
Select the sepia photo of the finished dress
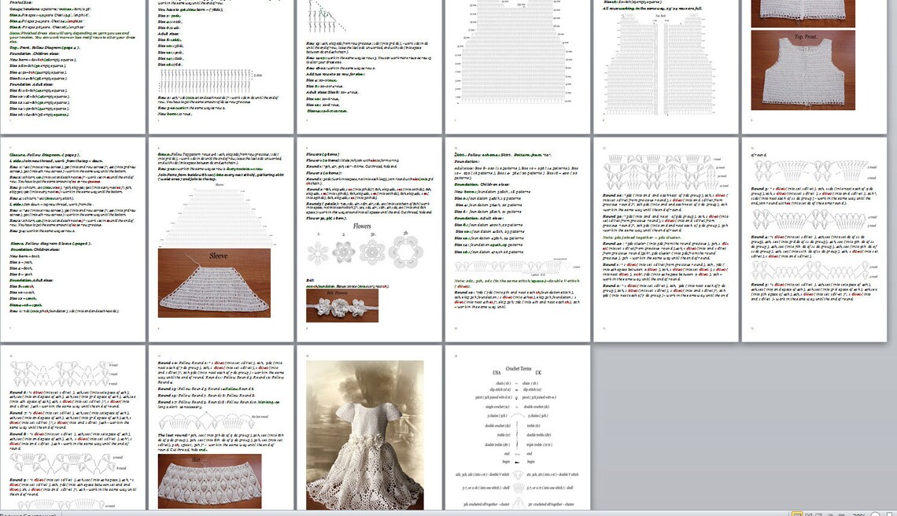[365, 435]
